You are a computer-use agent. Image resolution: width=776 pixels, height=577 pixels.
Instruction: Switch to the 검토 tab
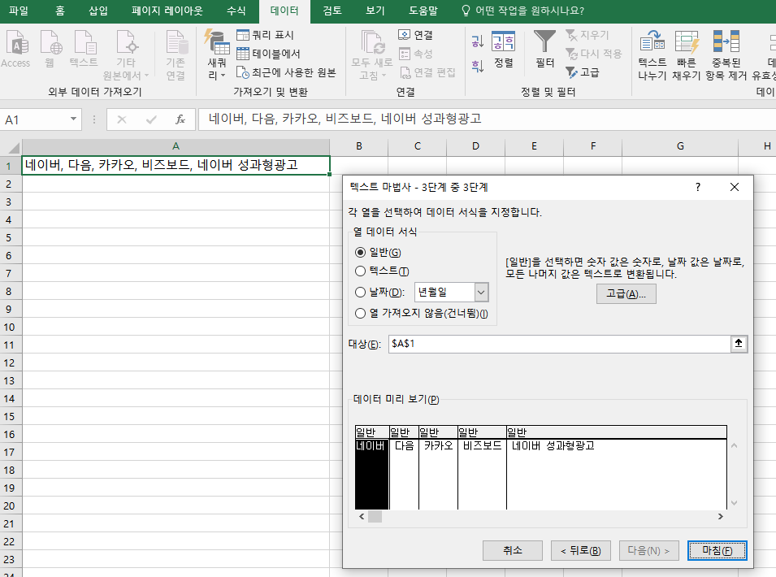(332, 11)
